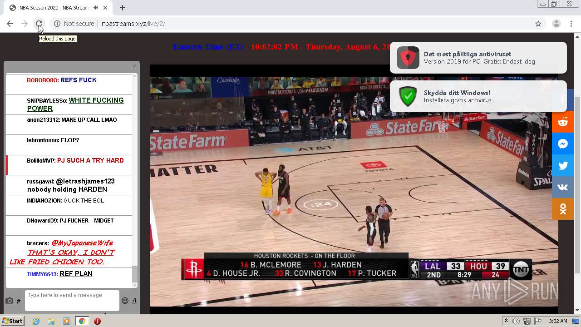The width and height of the screenshot is (581, 327).
Task: Click the Opera icon in the taskbar
Action: [x=97, y=321]
